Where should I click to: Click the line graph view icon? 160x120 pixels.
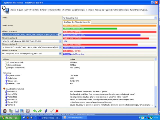pos(28,111)
